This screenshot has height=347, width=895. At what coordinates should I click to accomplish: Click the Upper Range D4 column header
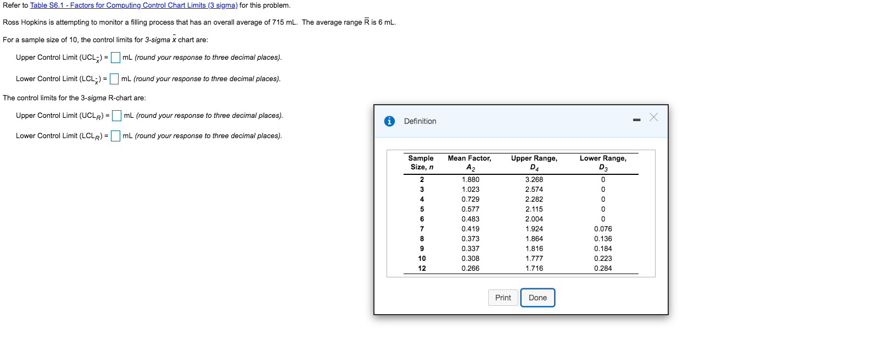[534, 163]
